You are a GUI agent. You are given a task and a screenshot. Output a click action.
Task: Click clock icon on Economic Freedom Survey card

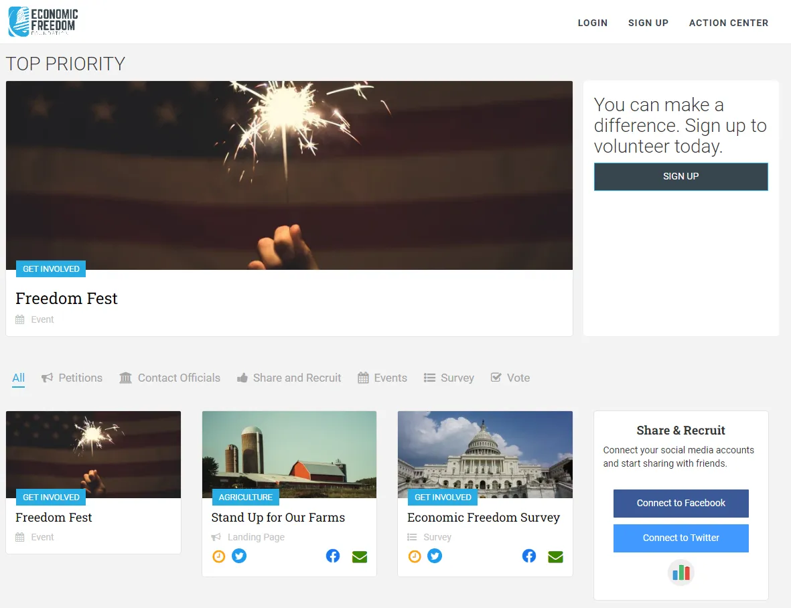coord(414,556)
